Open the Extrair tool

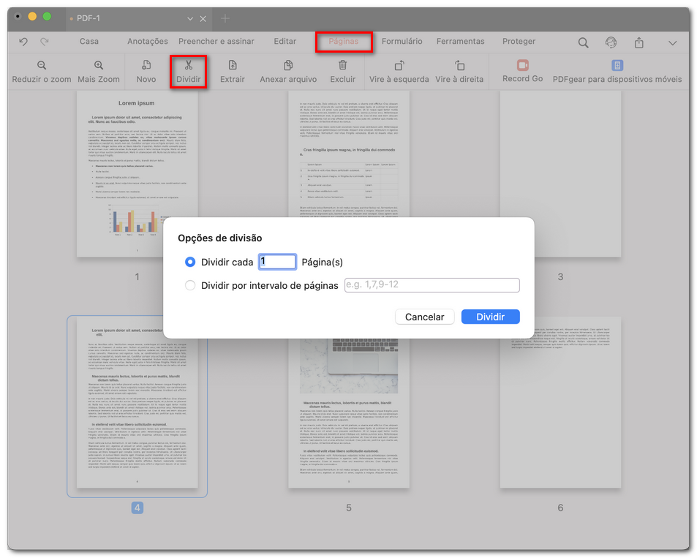coord(232,71)
